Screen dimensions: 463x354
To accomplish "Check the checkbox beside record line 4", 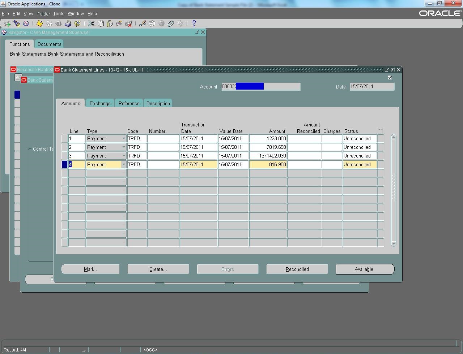I will click(64, 164).
